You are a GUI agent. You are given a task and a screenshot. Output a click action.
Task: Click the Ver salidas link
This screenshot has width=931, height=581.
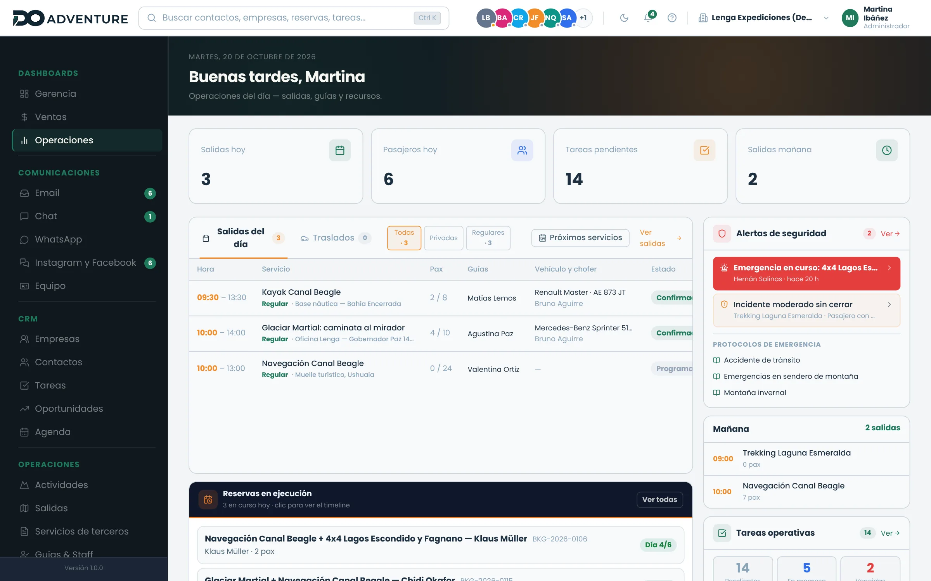point(660,238)
